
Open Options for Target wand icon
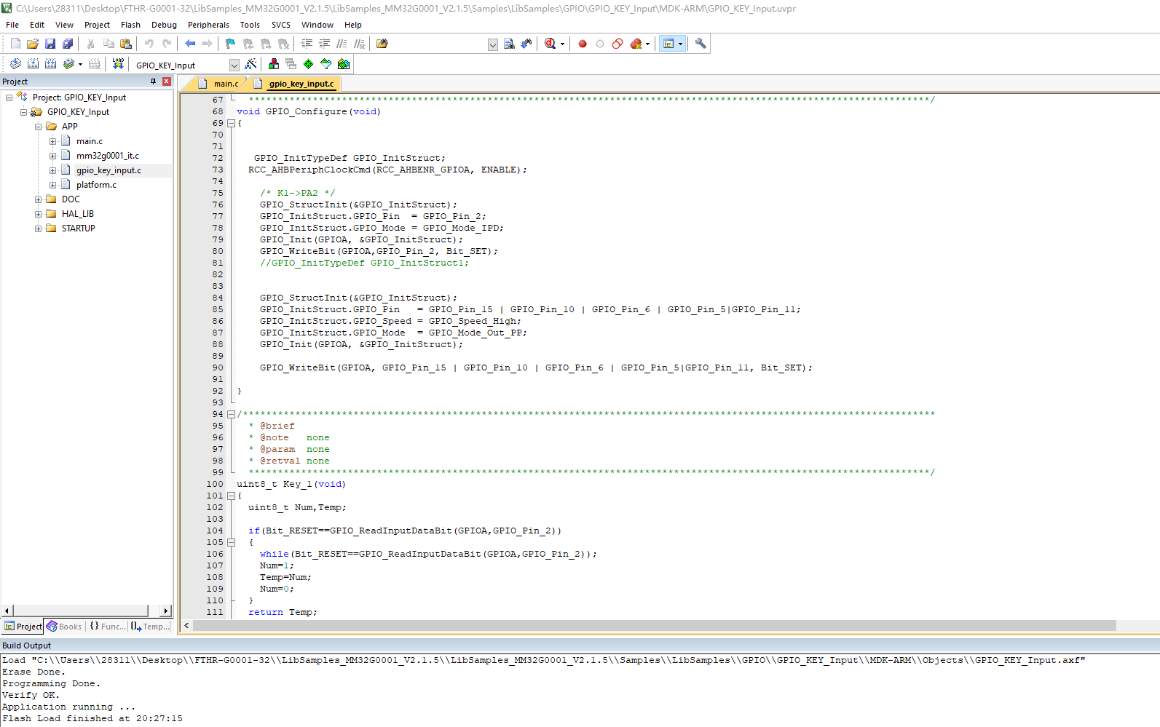tap(250, 64)
